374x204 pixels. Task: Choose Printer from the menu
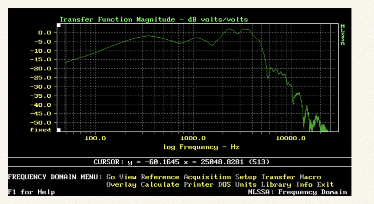(199, 184)
